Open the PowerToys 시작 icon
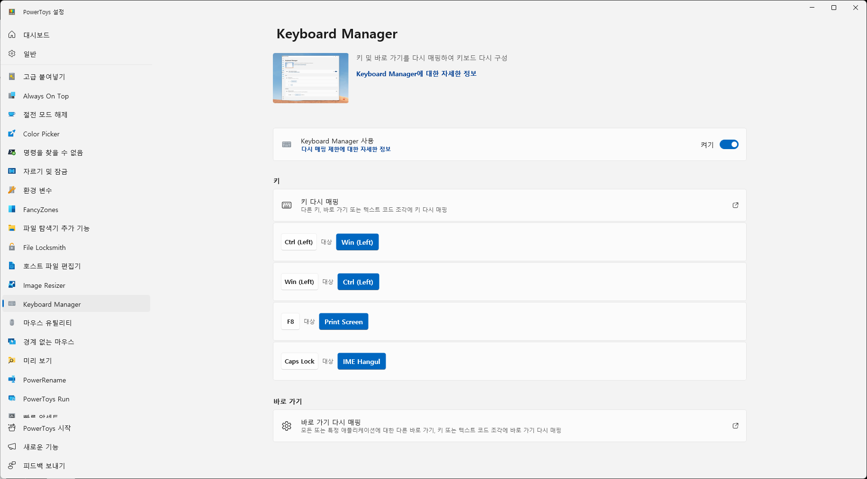 coord(12,428)
